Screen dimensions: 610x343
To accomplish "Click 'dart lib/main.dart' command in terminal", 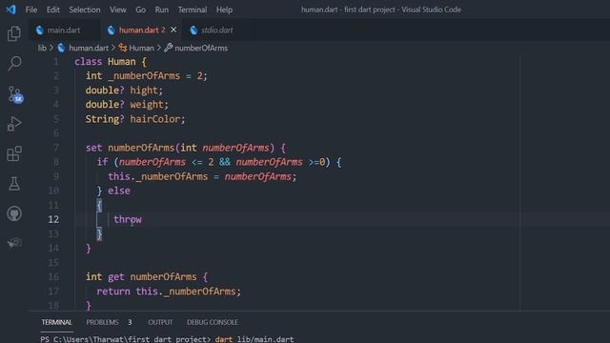I will click(x=254, y=339).
